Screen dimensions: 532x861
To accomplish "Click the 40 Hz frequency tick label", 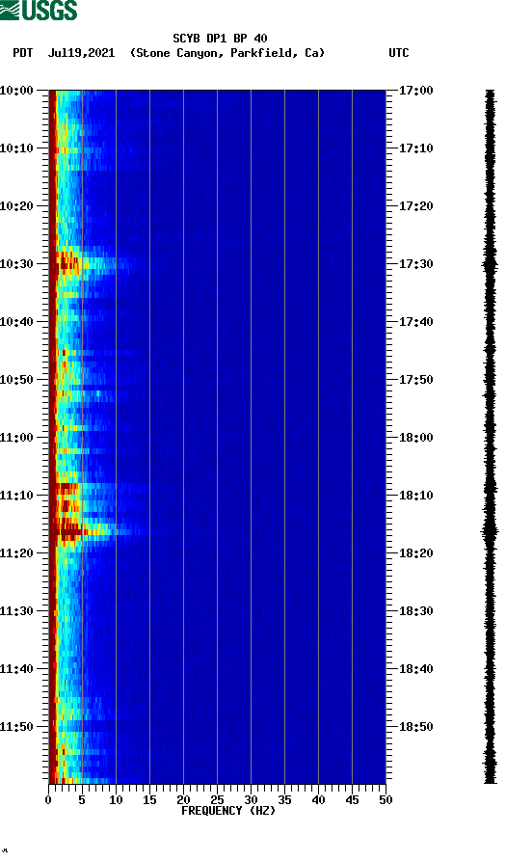I will 318,800.
